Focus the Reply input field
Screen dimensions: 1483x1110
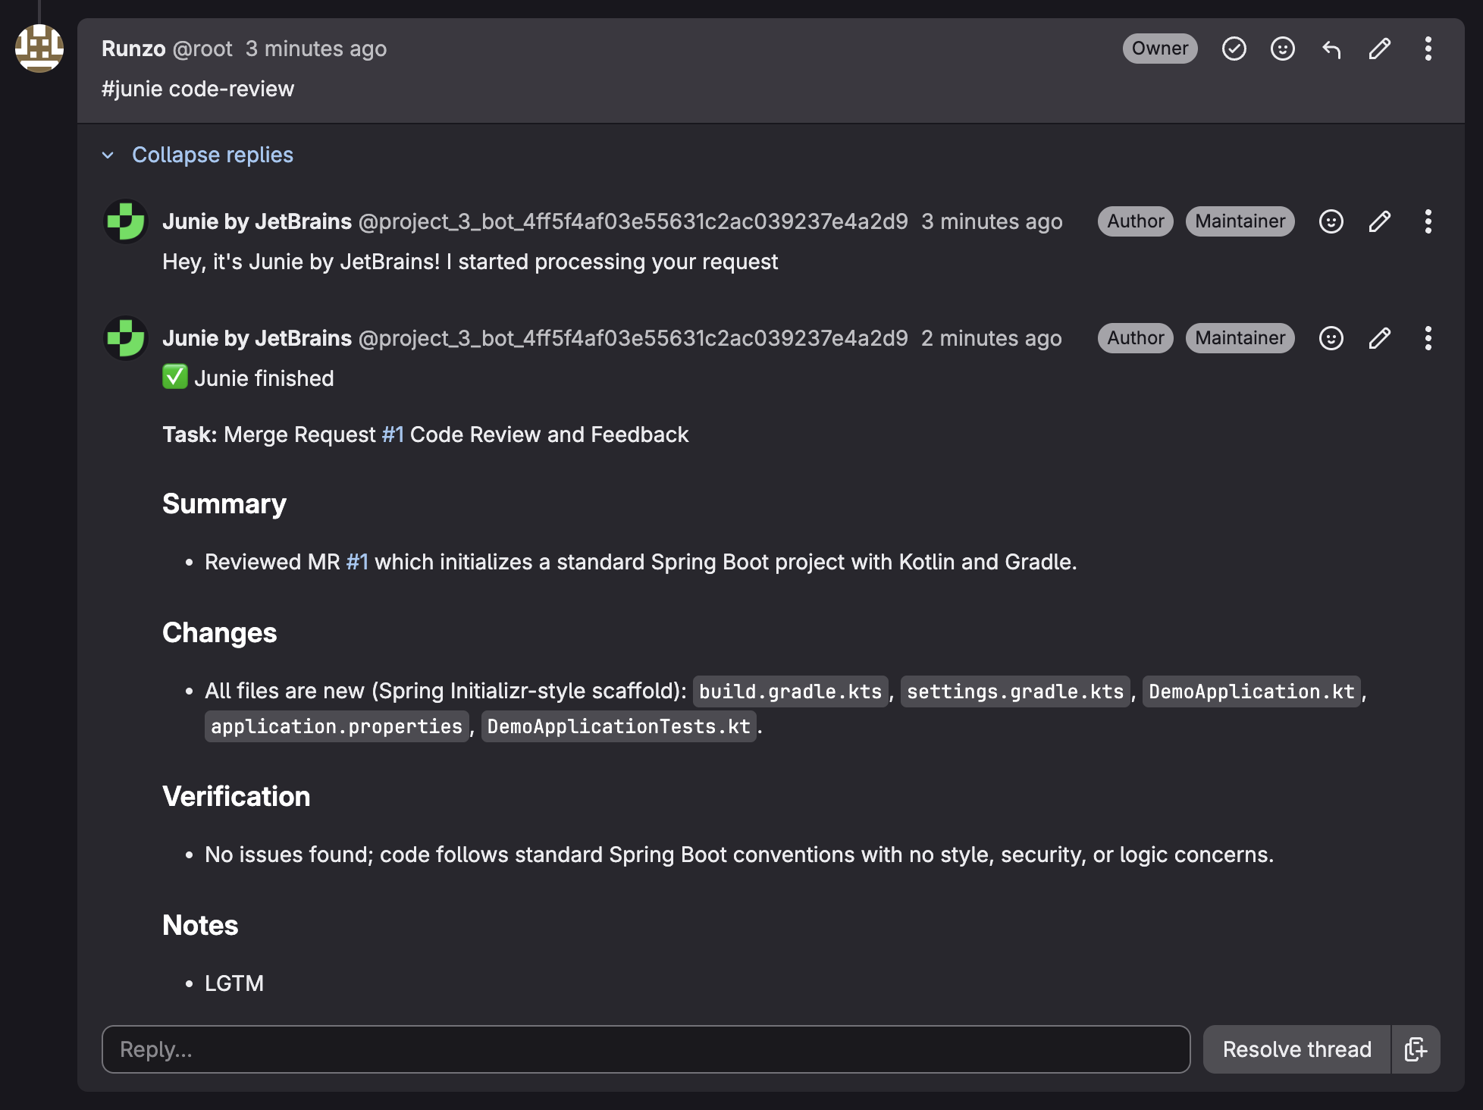coord(646,1049)
